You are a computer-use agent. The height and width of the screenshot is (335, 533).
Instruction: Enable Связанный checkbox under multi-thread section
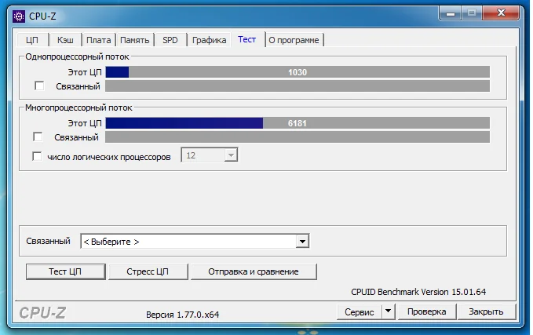(x=38, y=137)
